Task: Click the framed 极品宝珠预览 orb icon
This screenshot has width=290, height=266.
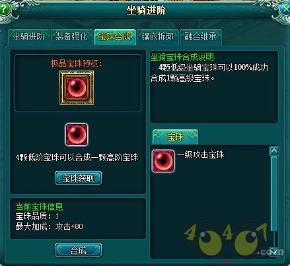Action: click(77, 88)
